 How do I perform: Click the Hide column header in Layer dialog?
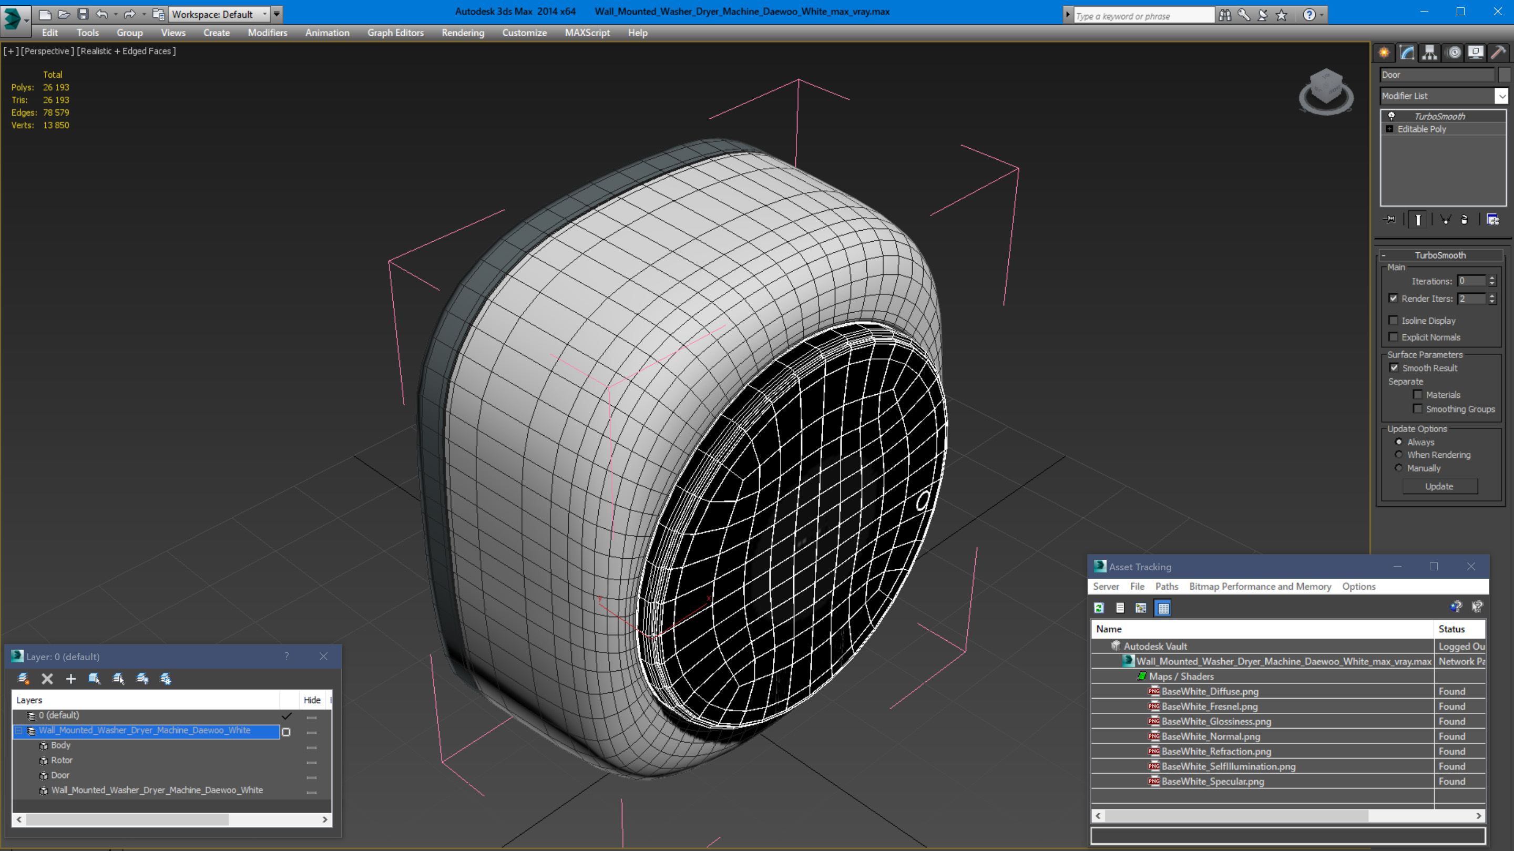tap(312, 700)
